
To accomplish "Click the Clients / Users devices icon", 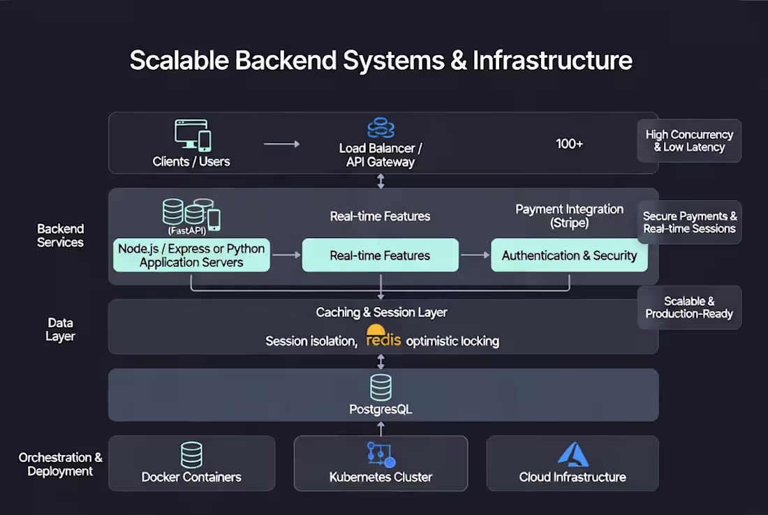I will [193, 135].
